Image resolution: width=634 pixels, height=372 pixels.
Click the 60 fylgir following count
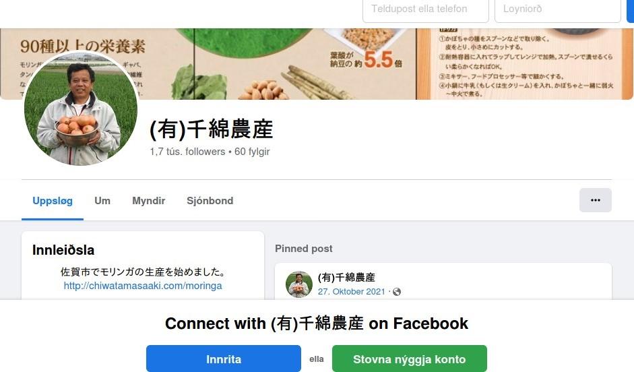point(252,152)
